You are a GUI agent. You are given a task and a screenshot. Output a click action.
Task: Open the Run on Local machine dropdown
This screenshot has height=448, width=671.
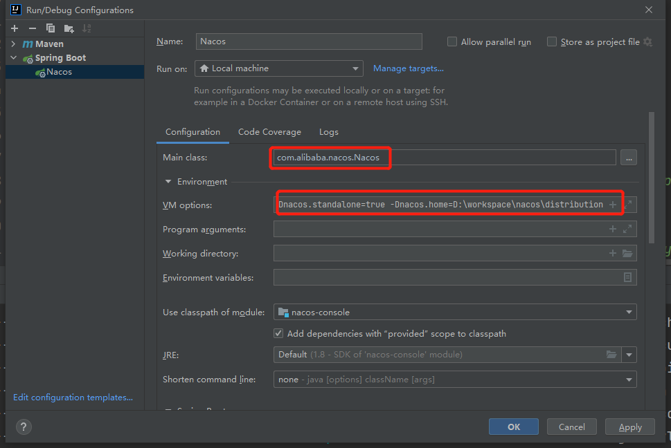[278, 68]
